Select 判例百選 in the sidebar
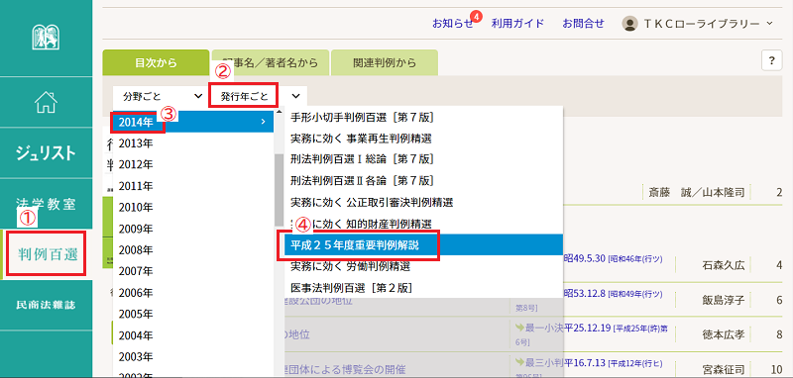 coord(48,254)
